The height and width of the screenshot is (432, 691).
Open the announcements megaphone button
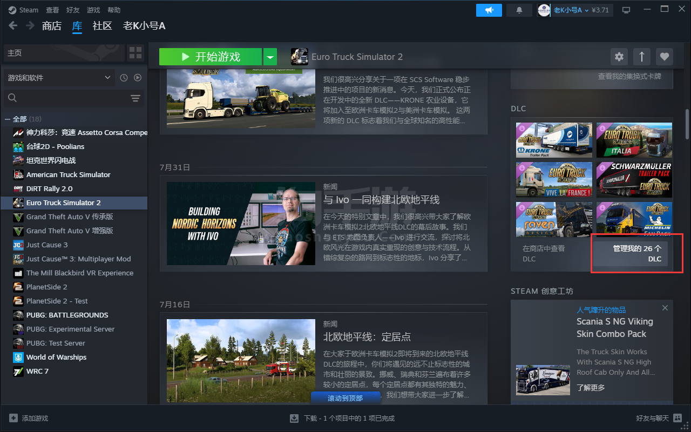click(x=489, y=10)
